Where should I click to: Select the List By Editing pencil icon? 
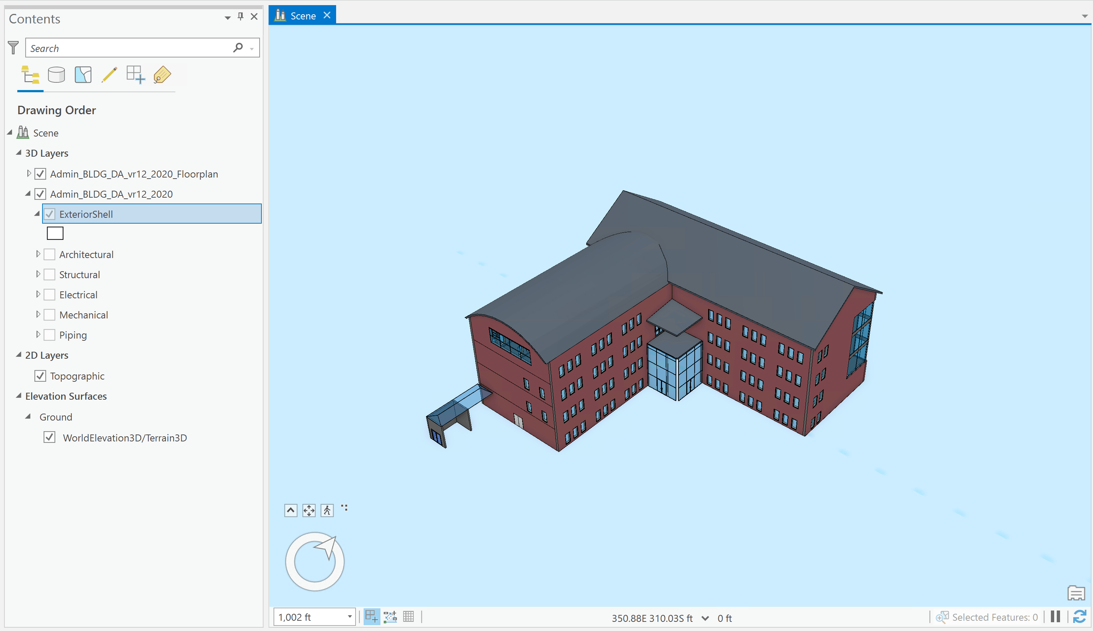(x=109, y=75)
